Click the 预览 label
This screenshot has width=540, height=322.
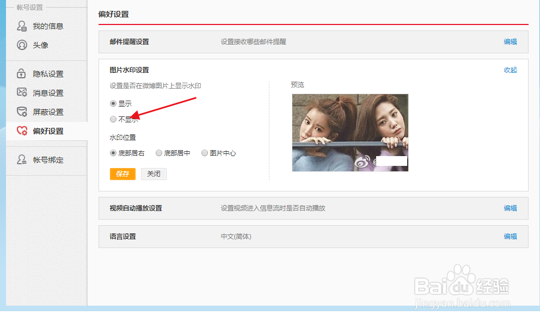point(298,85)
